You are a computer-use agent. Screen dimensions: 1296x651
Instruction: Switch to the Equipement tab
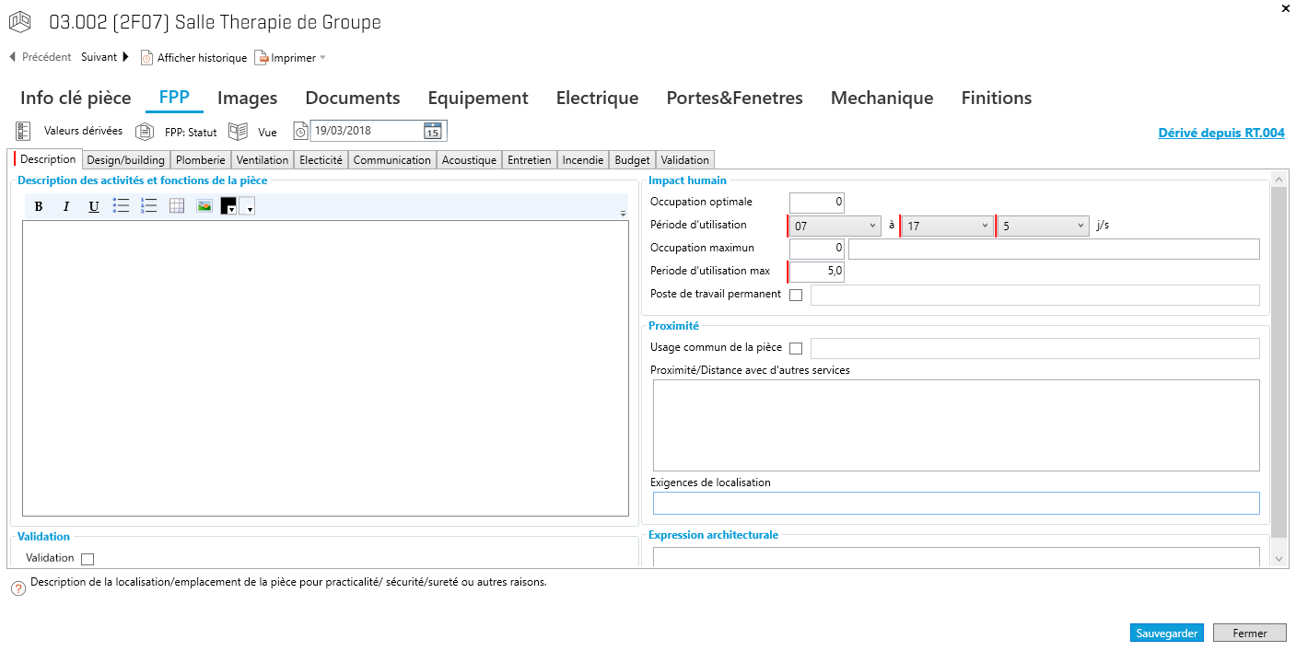pos(477,98)
